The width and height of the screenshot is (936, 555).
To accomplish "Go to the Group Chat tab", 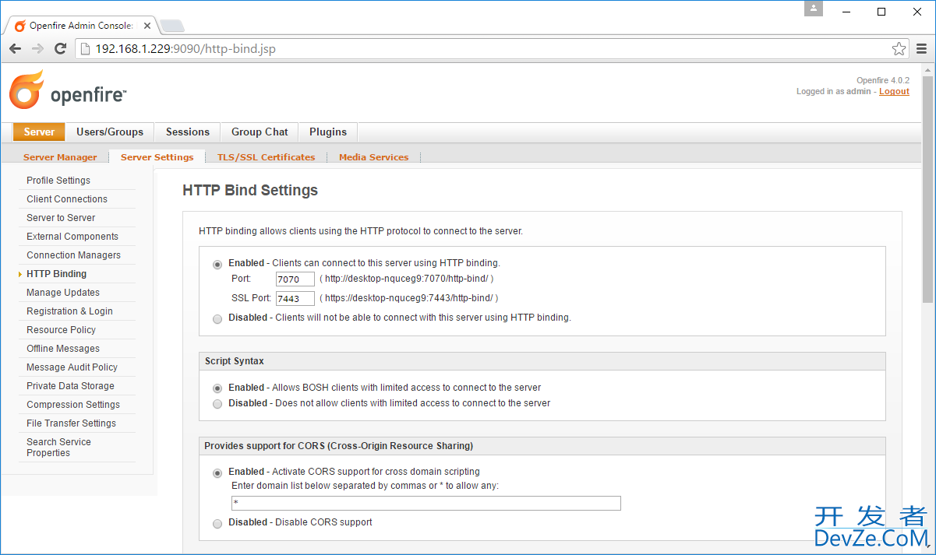I will 260,132.
